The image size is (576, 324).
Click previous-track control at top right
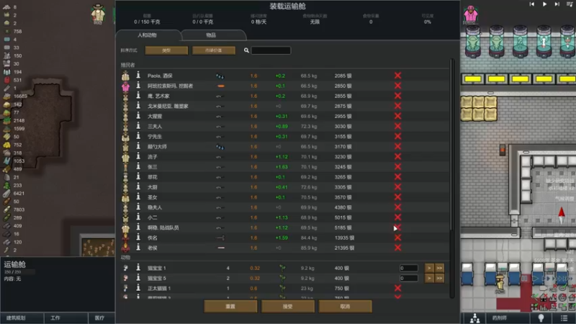coord(532,4)
